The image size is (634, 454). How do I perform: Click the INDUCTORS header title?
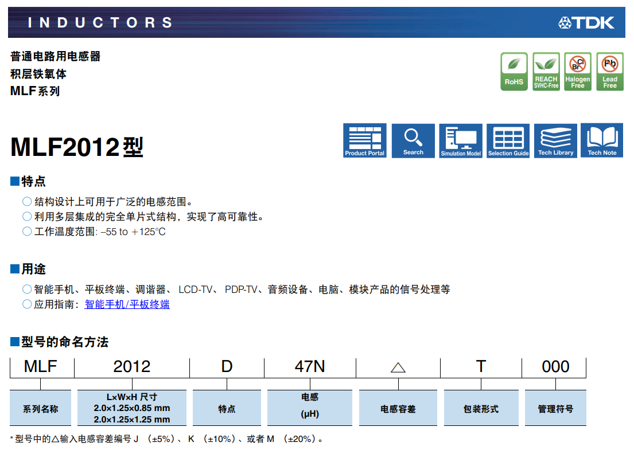pyautogui.click(x=100, y=22)
